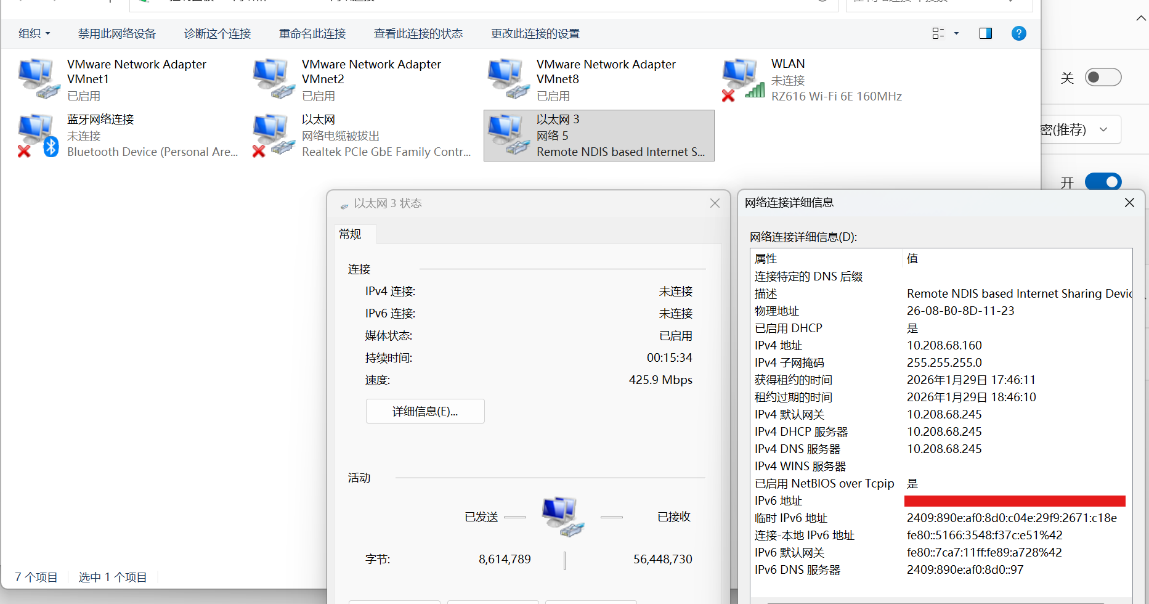This screenshot has width=1149, height=604.
Task: Click 诊断这个连接 in the toolbar
Action: [x=217, y=33]
